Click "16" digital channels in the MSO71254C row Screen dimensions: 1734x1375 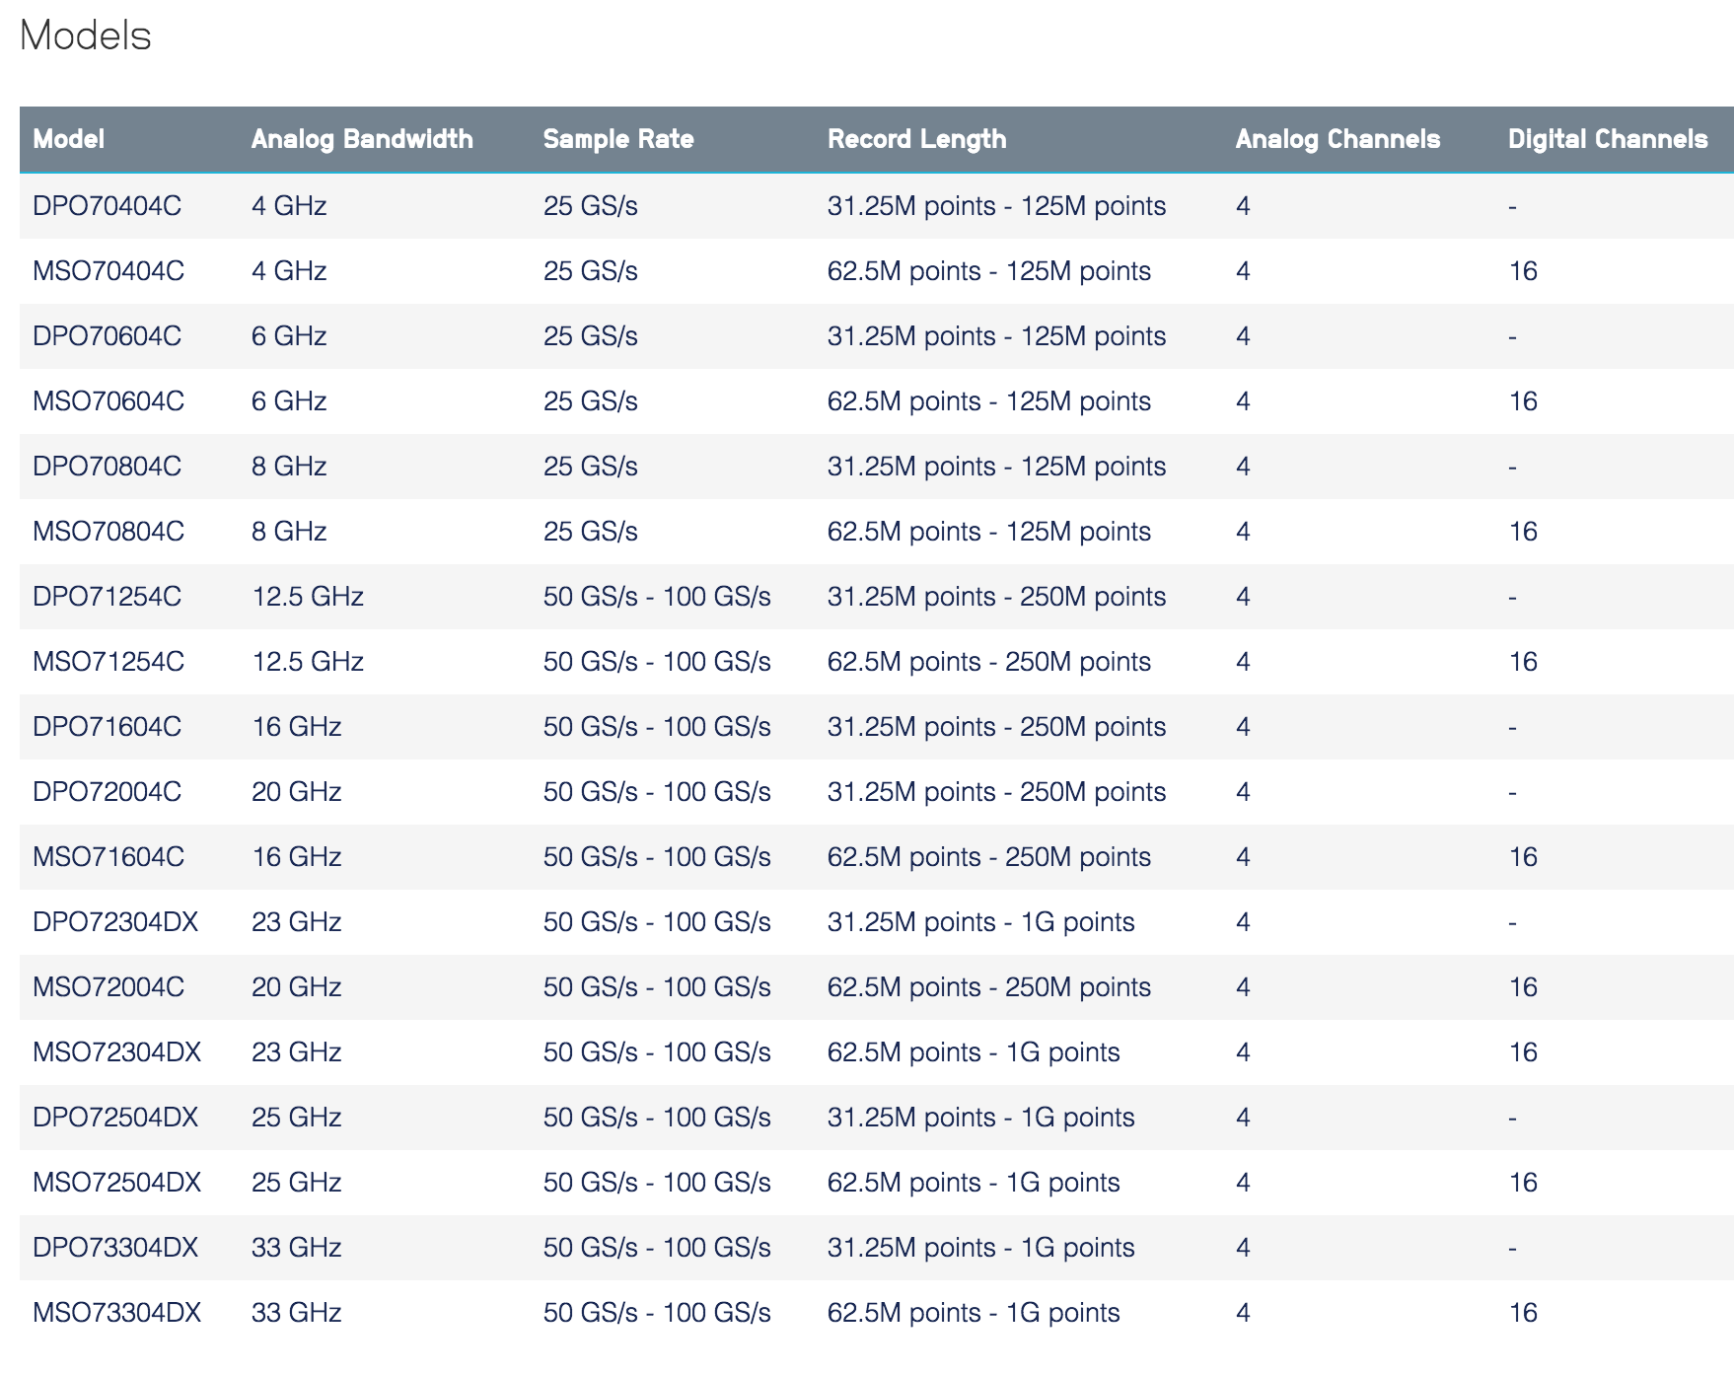tap(1523, 662)
